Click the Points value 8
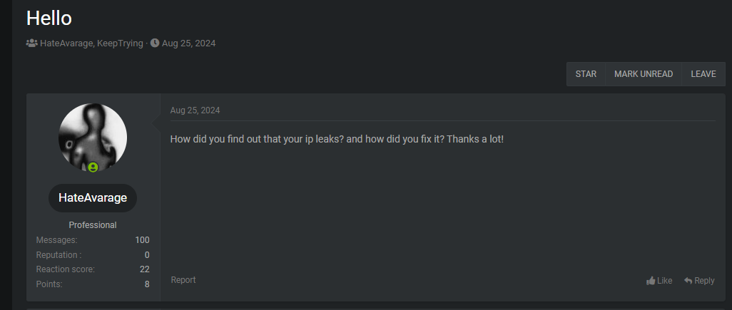The width and height of the screenshot is (732, 310). click(147, 284)
